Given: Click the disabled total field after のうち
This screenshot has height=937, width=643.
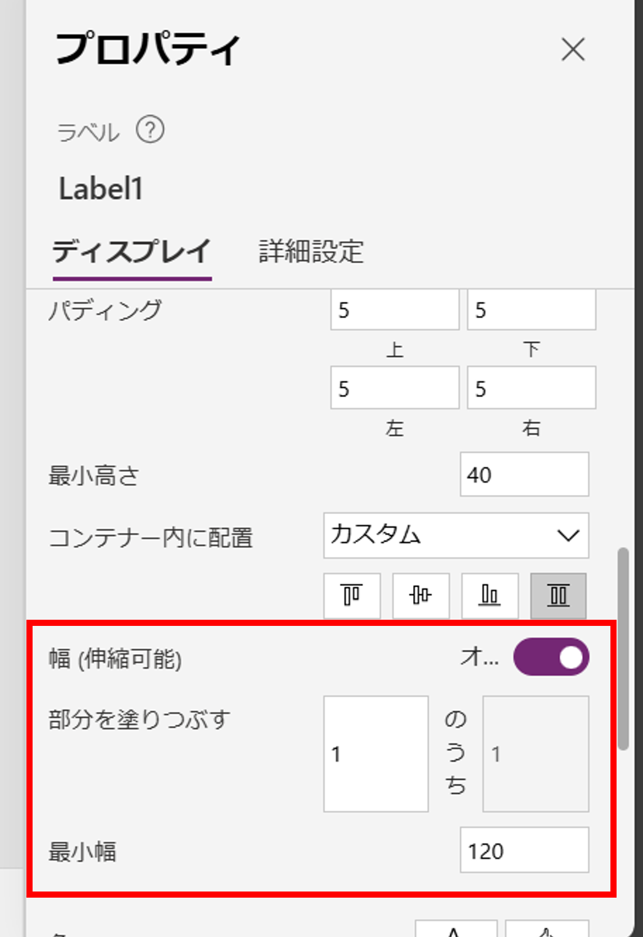Looking at the screenshot, I should 536,754.
